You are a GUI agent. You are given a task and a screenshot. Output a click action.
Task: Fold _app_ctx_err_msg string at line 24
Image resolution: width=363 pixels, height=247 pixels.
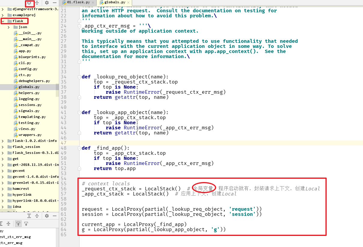(79, 26)
